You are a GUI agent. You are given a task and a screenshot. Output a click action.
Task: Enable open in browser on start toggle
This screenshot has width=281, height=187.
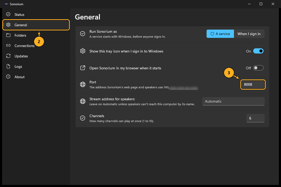coord(258,68)
